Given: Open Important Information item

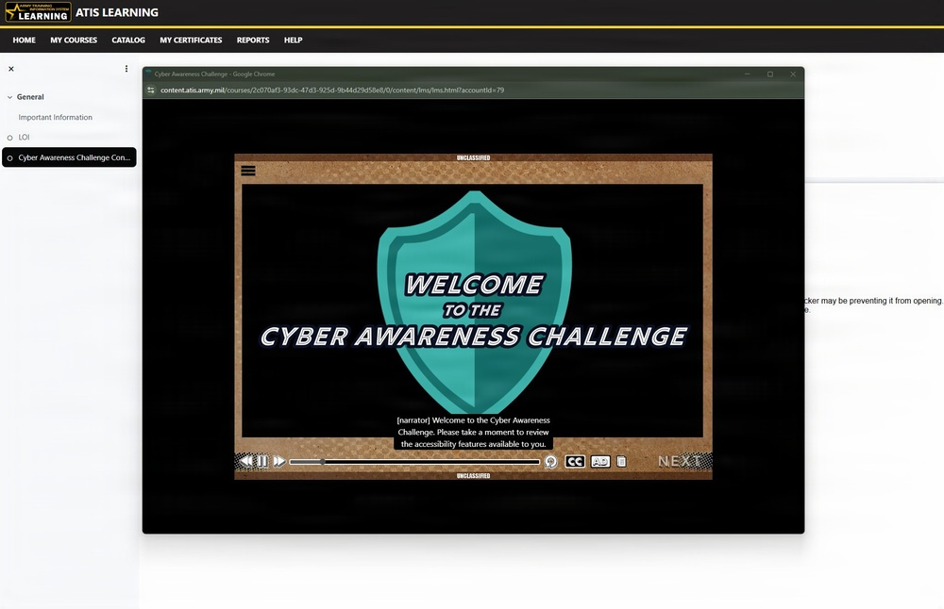Looking at the screenshot, I should (56, 117).
